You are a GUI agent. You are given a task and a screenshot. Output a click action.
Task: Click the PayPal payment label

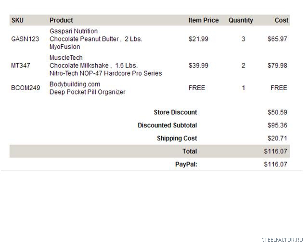coord(186,165)
